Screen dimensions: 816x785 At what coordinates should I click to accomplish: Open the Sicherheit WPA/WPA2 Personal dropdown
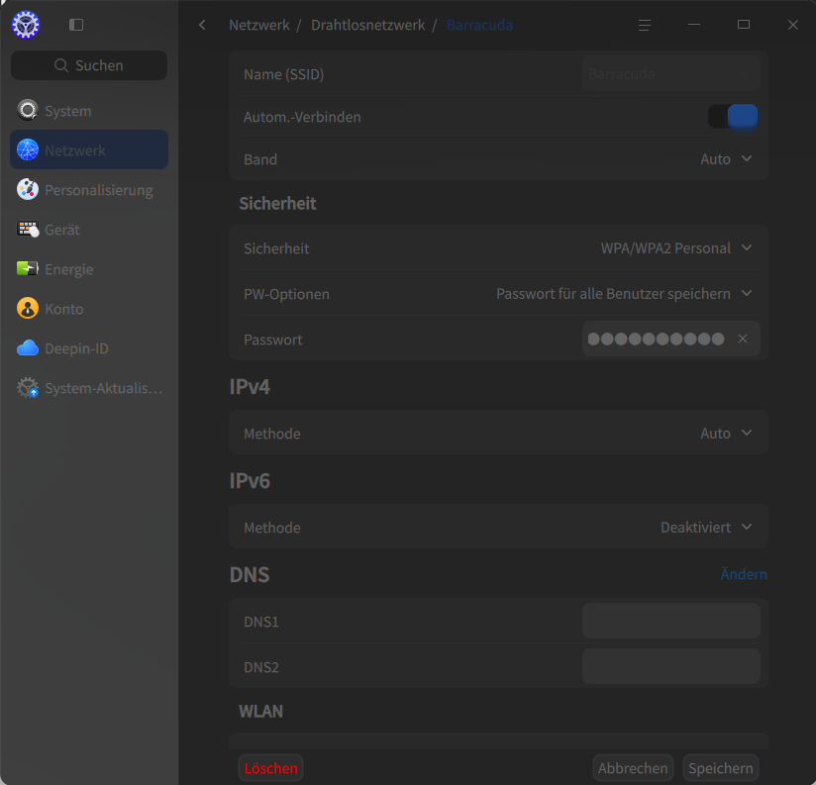[x=676, y=248]
